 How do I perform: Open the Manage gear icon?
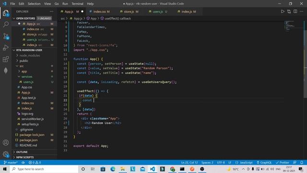pos(6,154)
